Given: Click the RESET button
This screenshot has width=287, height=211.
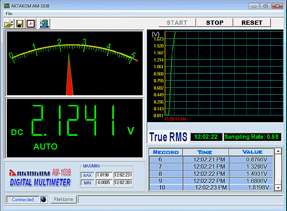Looking at the screenshot, I should click(252, 23).
